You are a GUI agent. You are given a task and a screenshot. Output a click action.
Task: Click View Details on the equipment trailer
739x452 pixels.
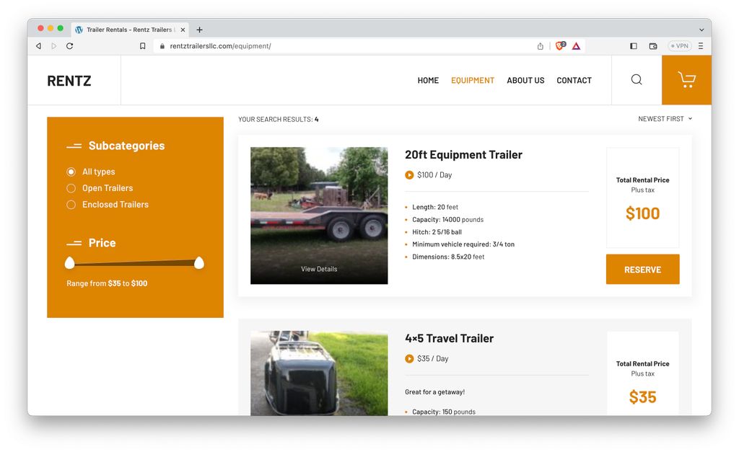319,270
